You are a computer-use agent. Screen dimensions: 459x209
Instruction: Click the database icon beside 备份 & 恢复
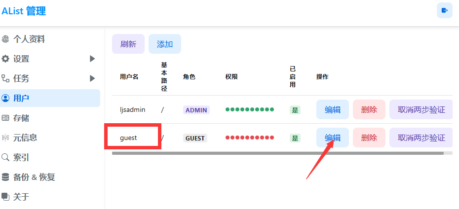5,177
